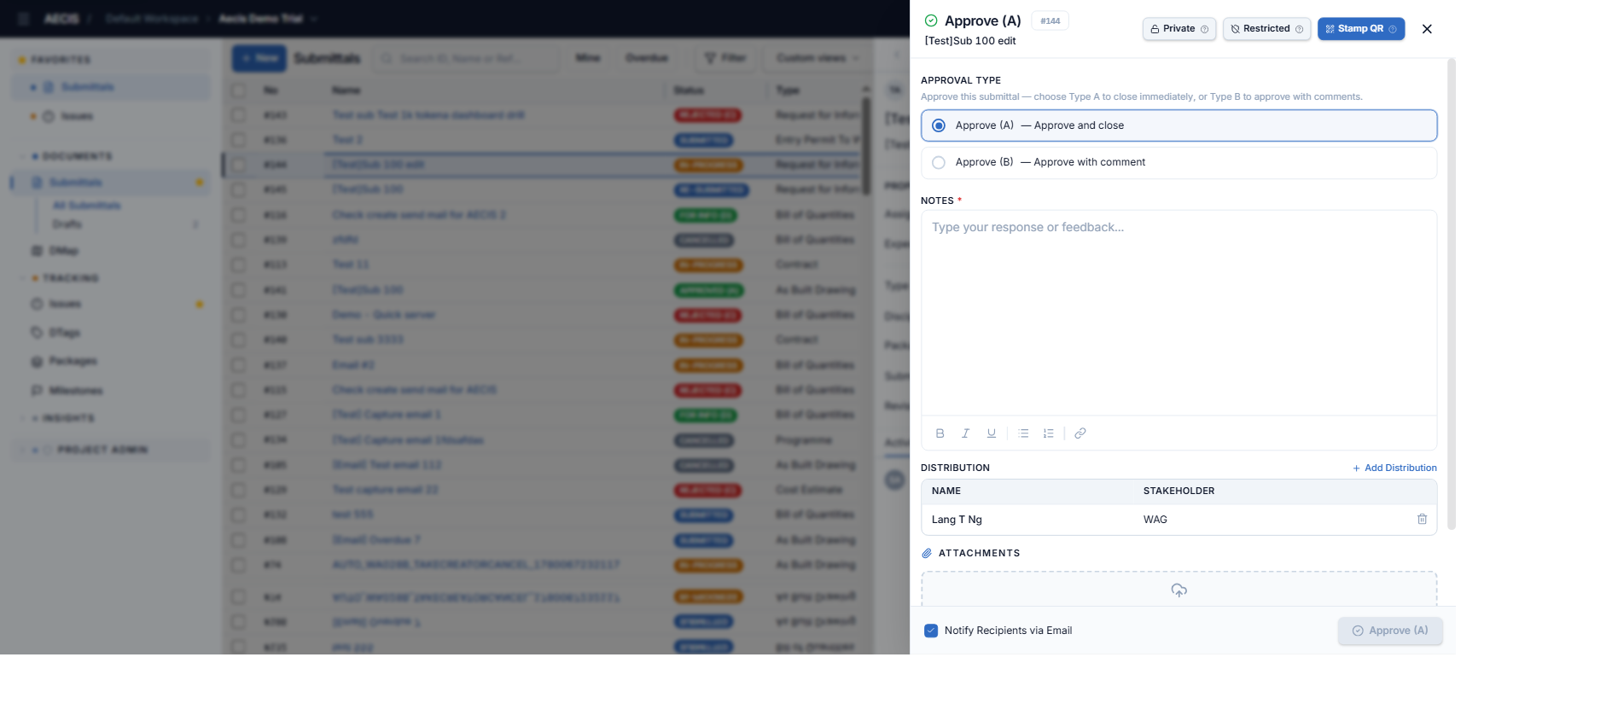Select Approve (B) — Approve with comment
The height and width of the screenshot is (727, 1618).
1179,162
